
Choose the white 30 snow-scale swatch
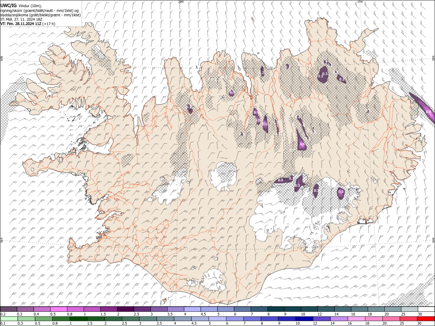point(427,309)
